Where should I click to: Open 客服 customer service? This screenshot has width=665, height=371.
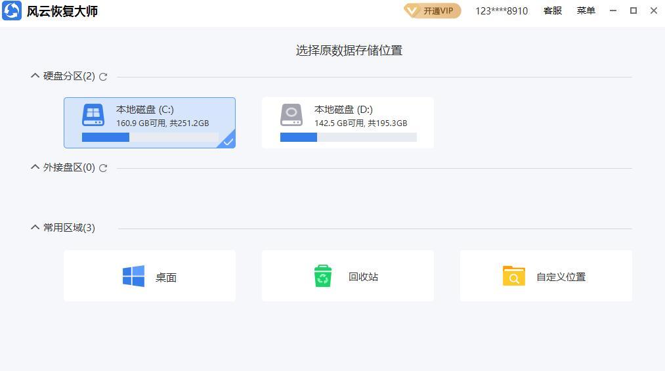tap(553, 11)
